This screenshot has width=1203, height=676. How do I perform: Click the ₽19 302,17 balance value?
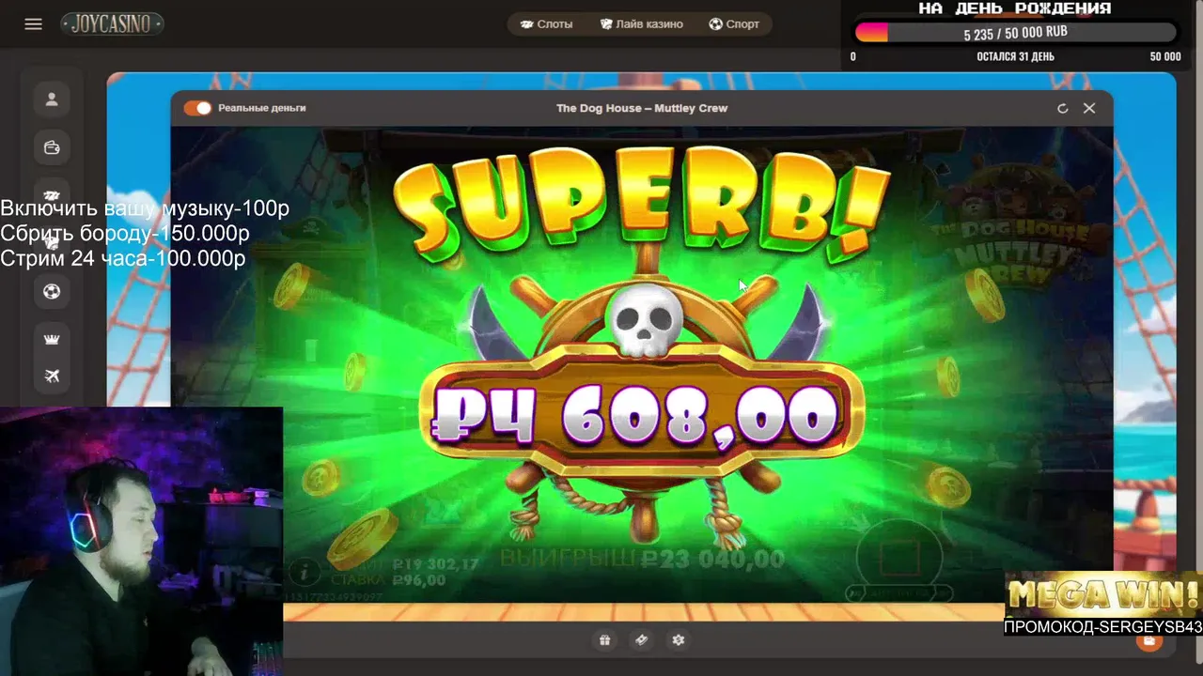tap(435, 565)
